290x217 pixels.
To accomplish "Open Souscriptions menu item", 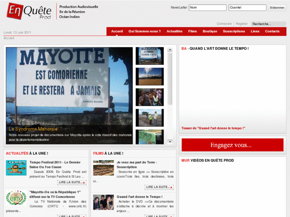I will (x=234, y=31).
